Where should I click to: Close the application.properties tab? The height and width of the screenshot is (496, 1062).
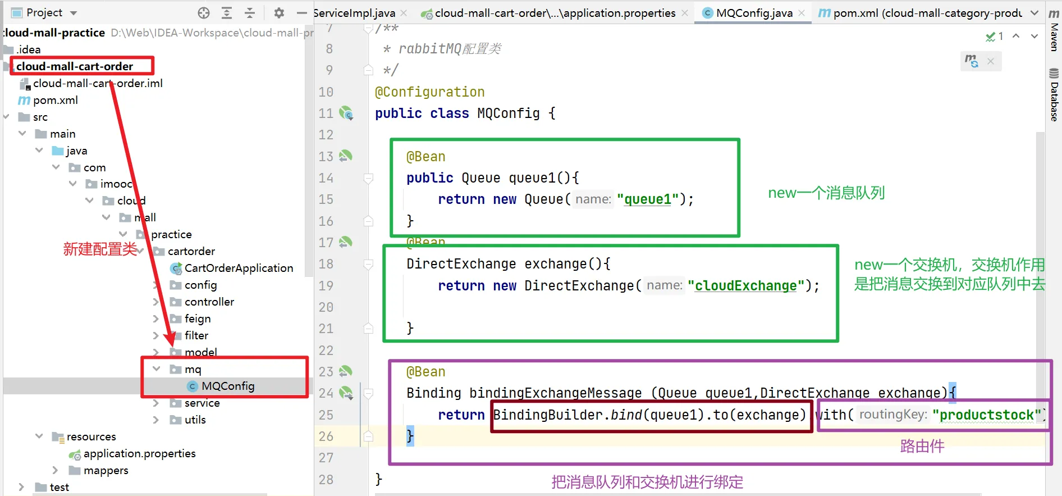[685, 13]
